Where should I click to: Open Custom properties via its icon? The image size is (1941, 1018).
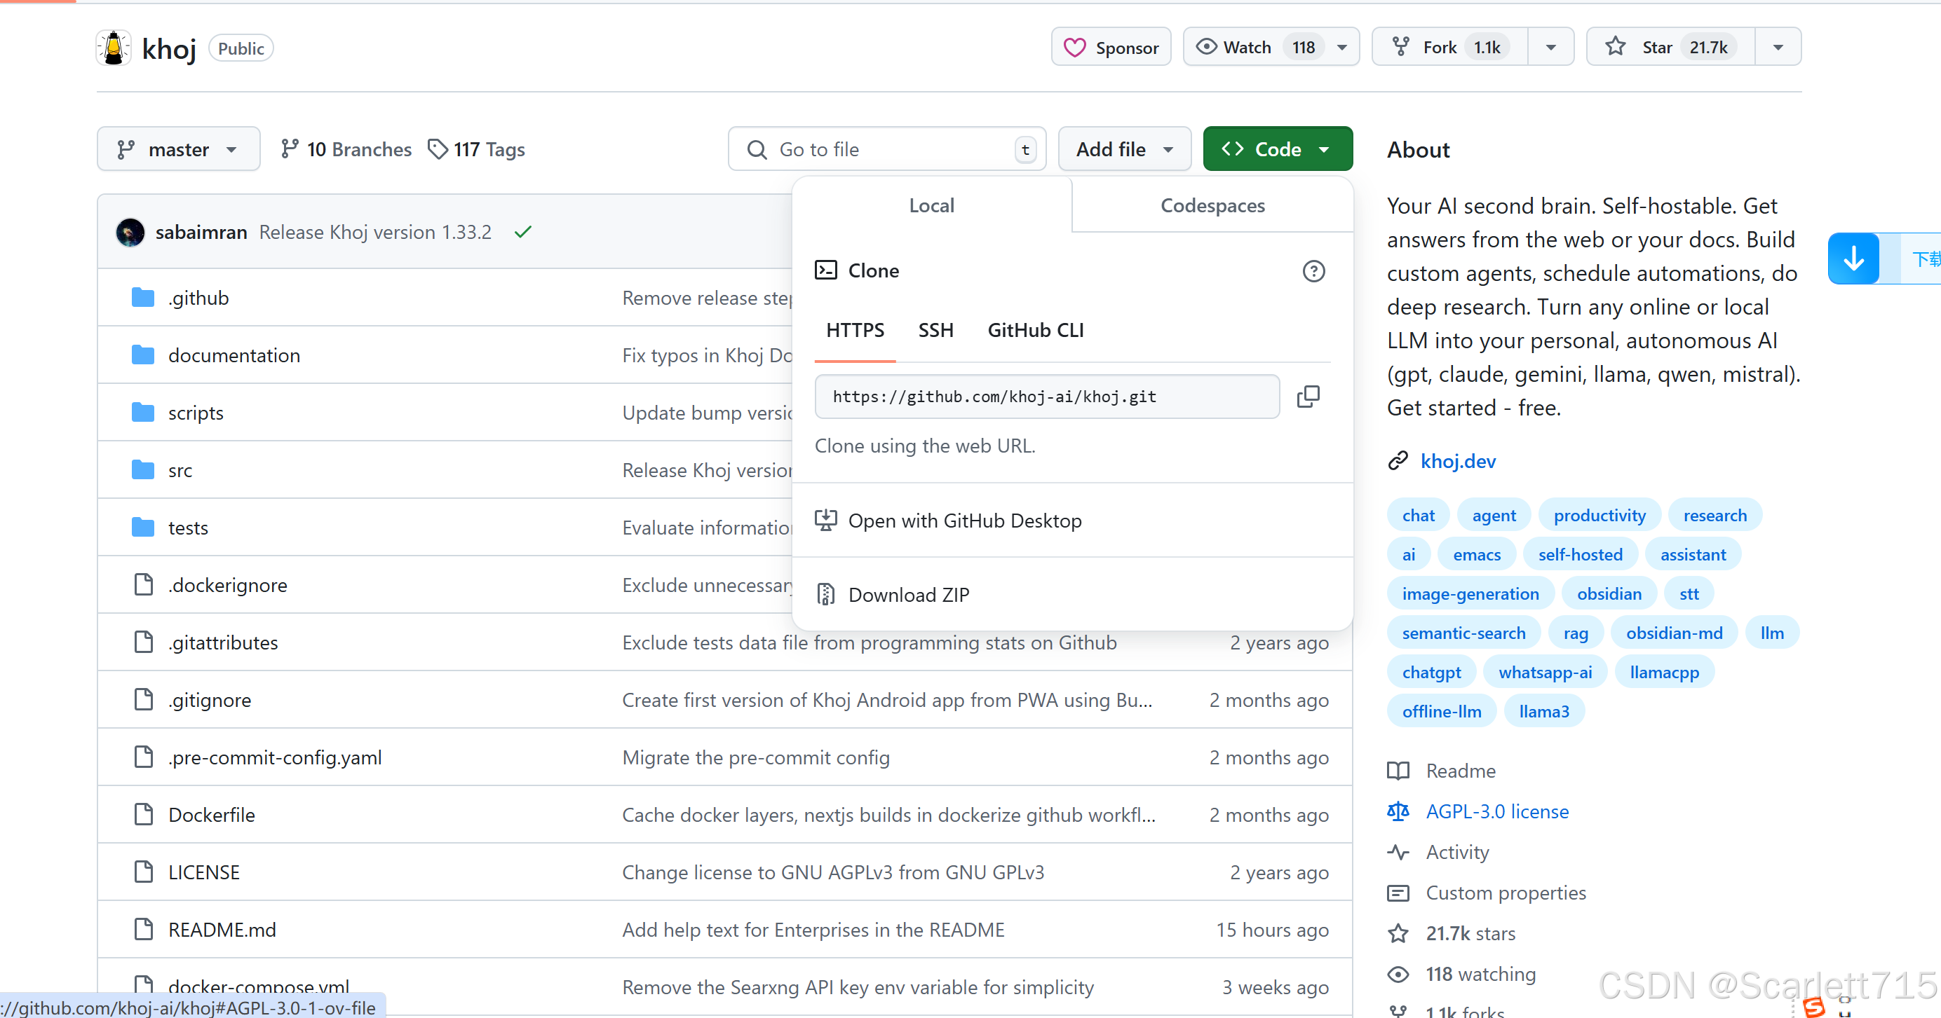point(1398,893)
